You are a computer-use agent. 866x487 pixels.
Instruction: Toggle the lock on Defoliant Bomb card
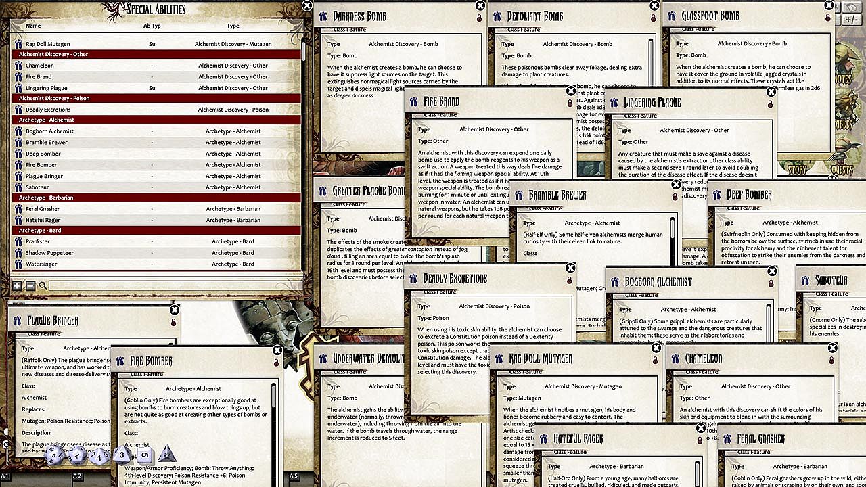tap(654, 18)
